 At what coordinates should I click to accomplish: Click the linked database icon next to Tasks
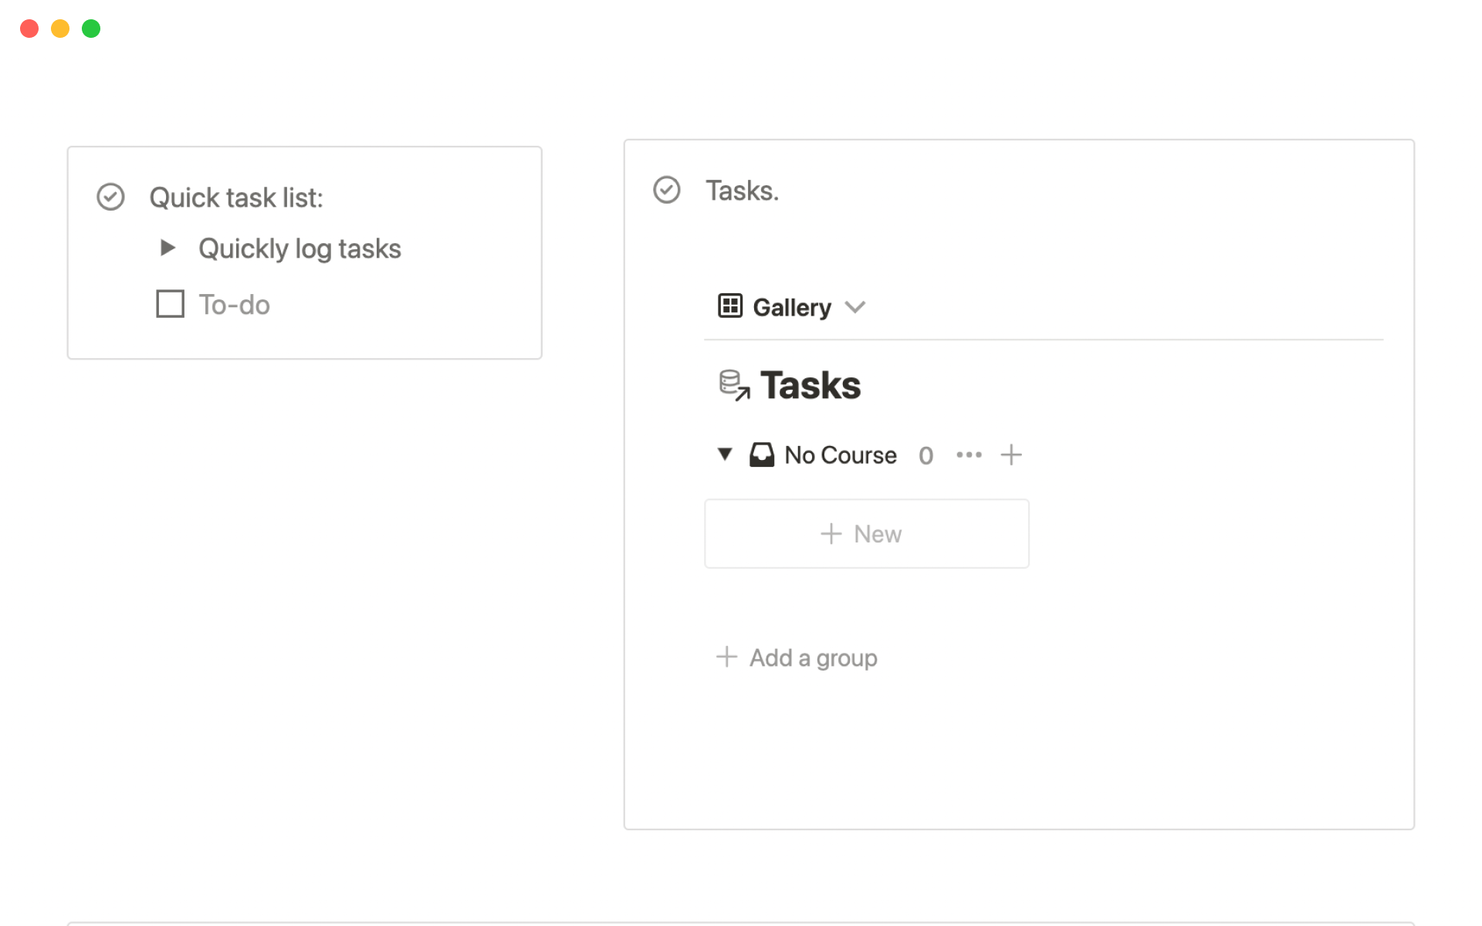click(733, 385)
